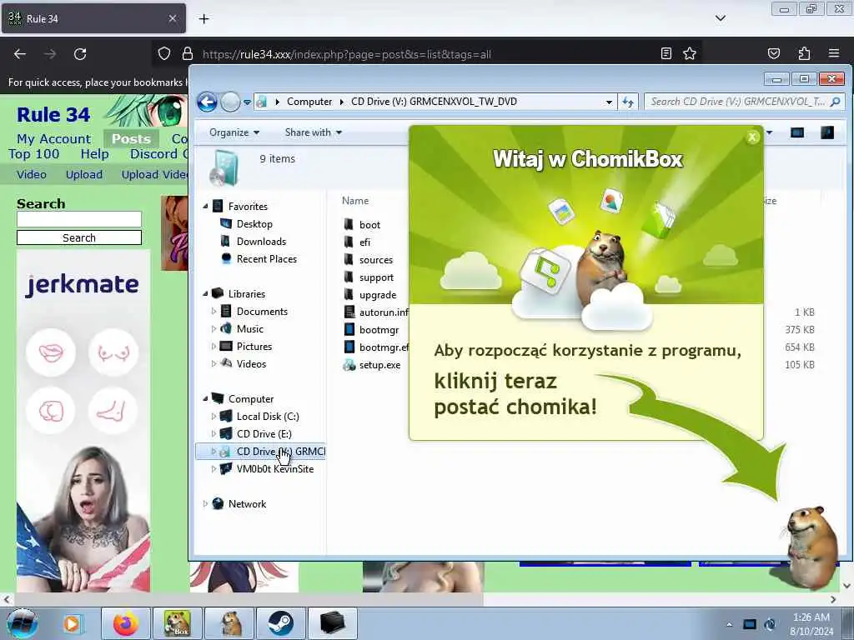Collapse the Libraries tree group
Viewport: 854px width, 640px height.
[x=206, y=294]
